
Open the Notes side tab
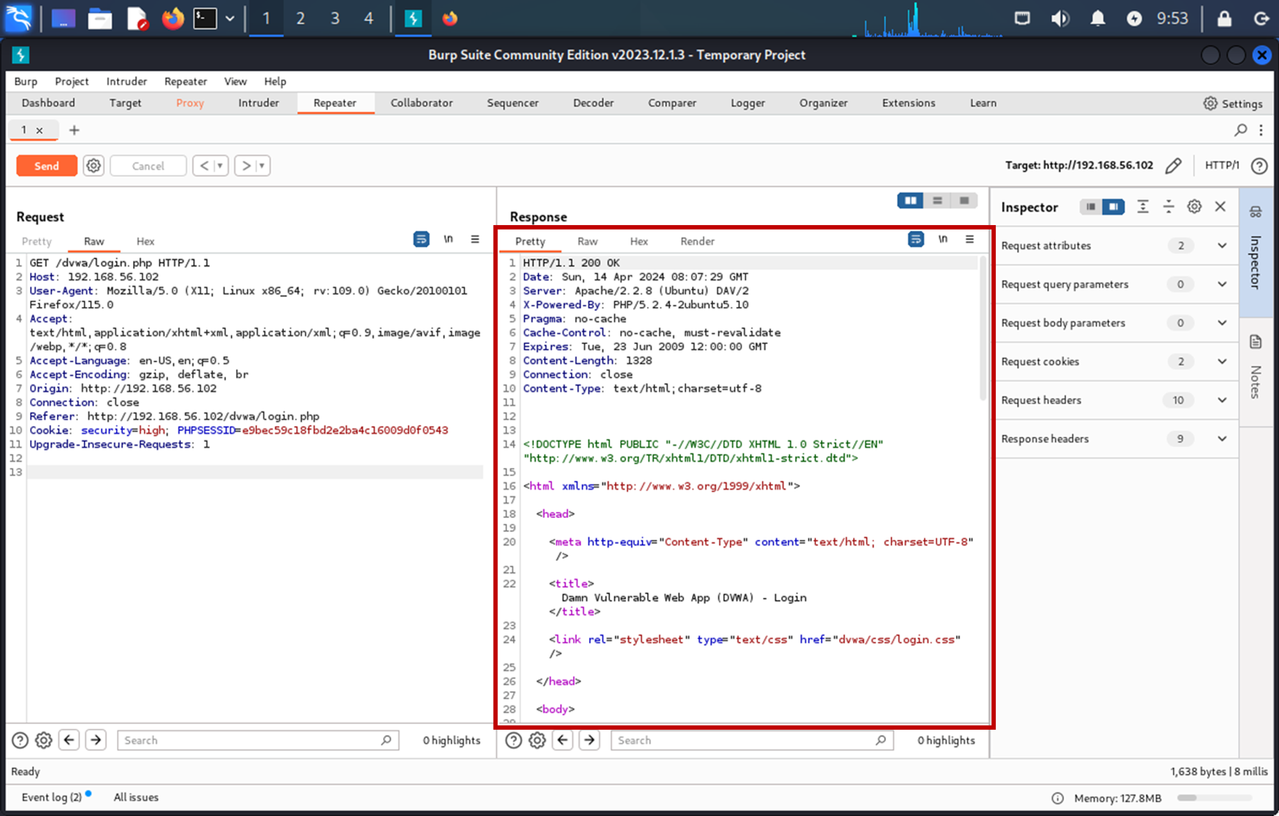1256,372
